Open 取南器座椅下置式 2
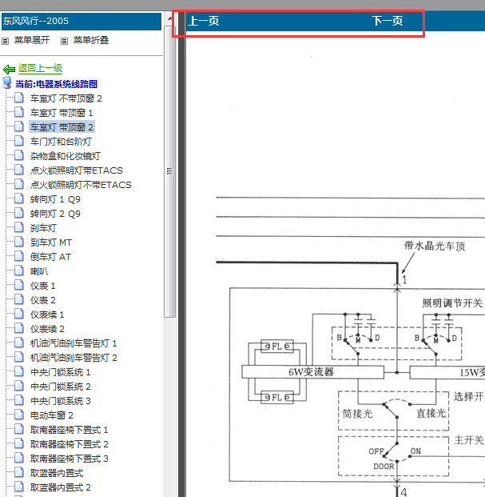Screen dimensions: 485x497 pos(70,444)
